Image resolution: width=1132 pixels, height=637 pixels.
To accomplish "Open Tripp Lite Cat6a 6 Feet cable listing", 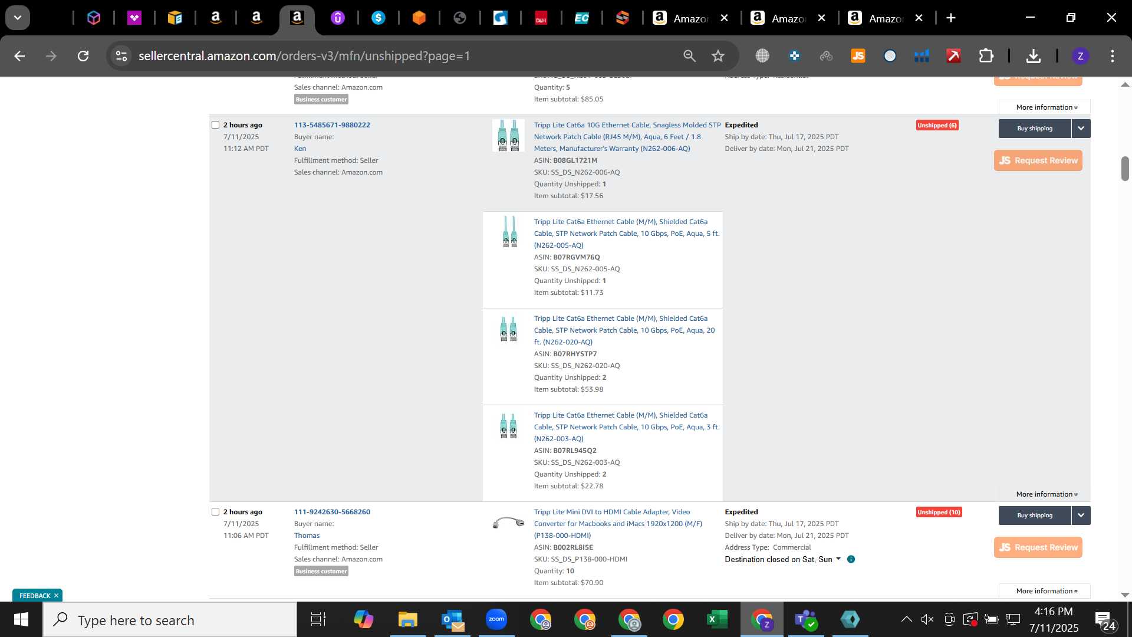I will [627, 137].
